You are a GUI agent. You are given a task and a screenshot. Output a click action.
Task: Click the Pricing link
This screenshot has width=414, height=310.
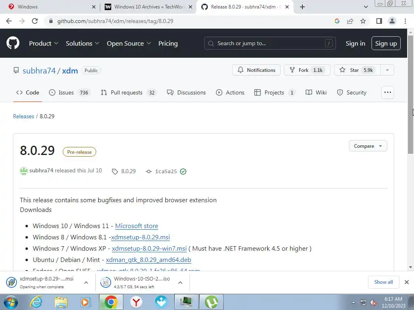pyautogui.click(x=168, y=44)
